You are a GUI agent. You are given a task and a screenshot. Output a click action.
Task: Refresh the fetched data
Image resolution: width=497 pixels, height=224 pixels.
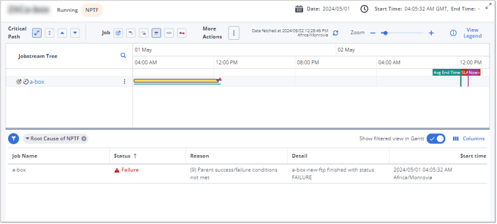pyautogui.click(x=335, y=33)
